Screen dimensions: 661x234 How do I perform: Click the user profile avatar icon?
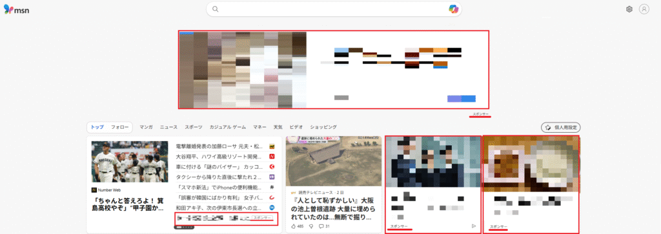tap(644, 9)
